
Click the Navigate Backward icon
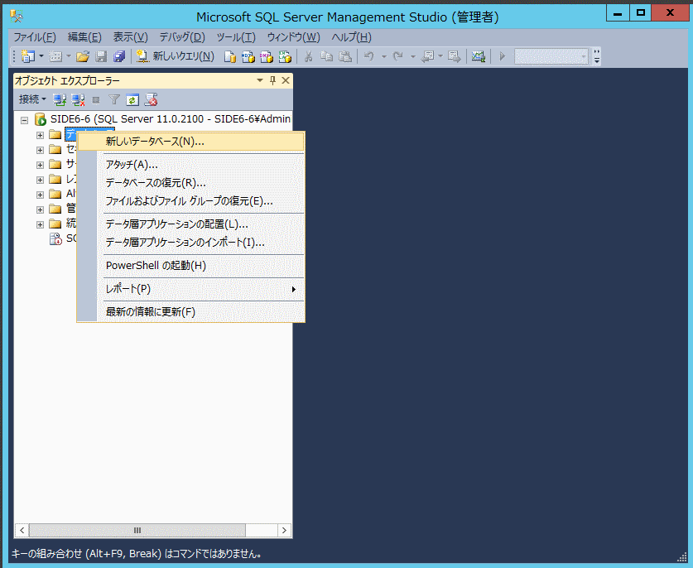427,56
